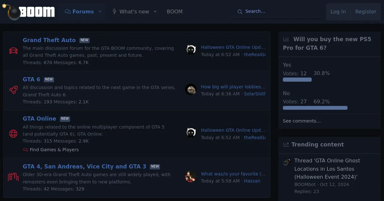Viewport: 384px width, 201px height.
Task: Open theRealGa avatar in GTA Online row
Action: coord(191,133)
